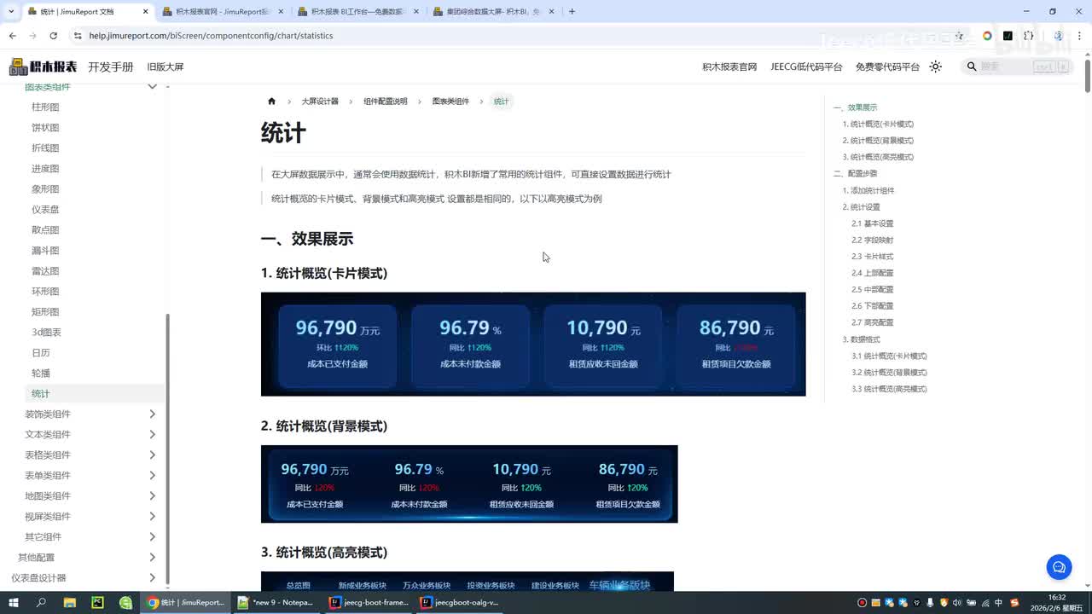The image size is (1092, 614).
Task: Expand the 装饰类组件 sidebar section
Action: click(153, 414)
